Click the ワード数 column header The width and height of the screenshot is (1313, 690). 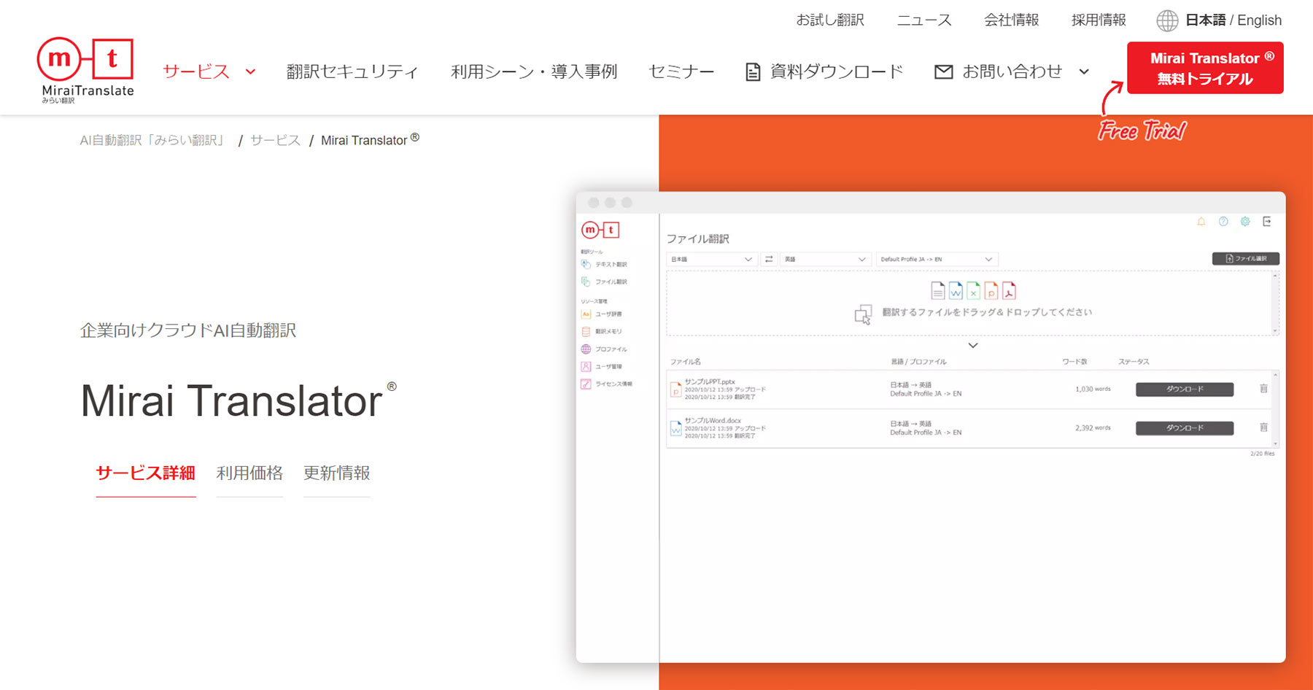(1074, 362)
